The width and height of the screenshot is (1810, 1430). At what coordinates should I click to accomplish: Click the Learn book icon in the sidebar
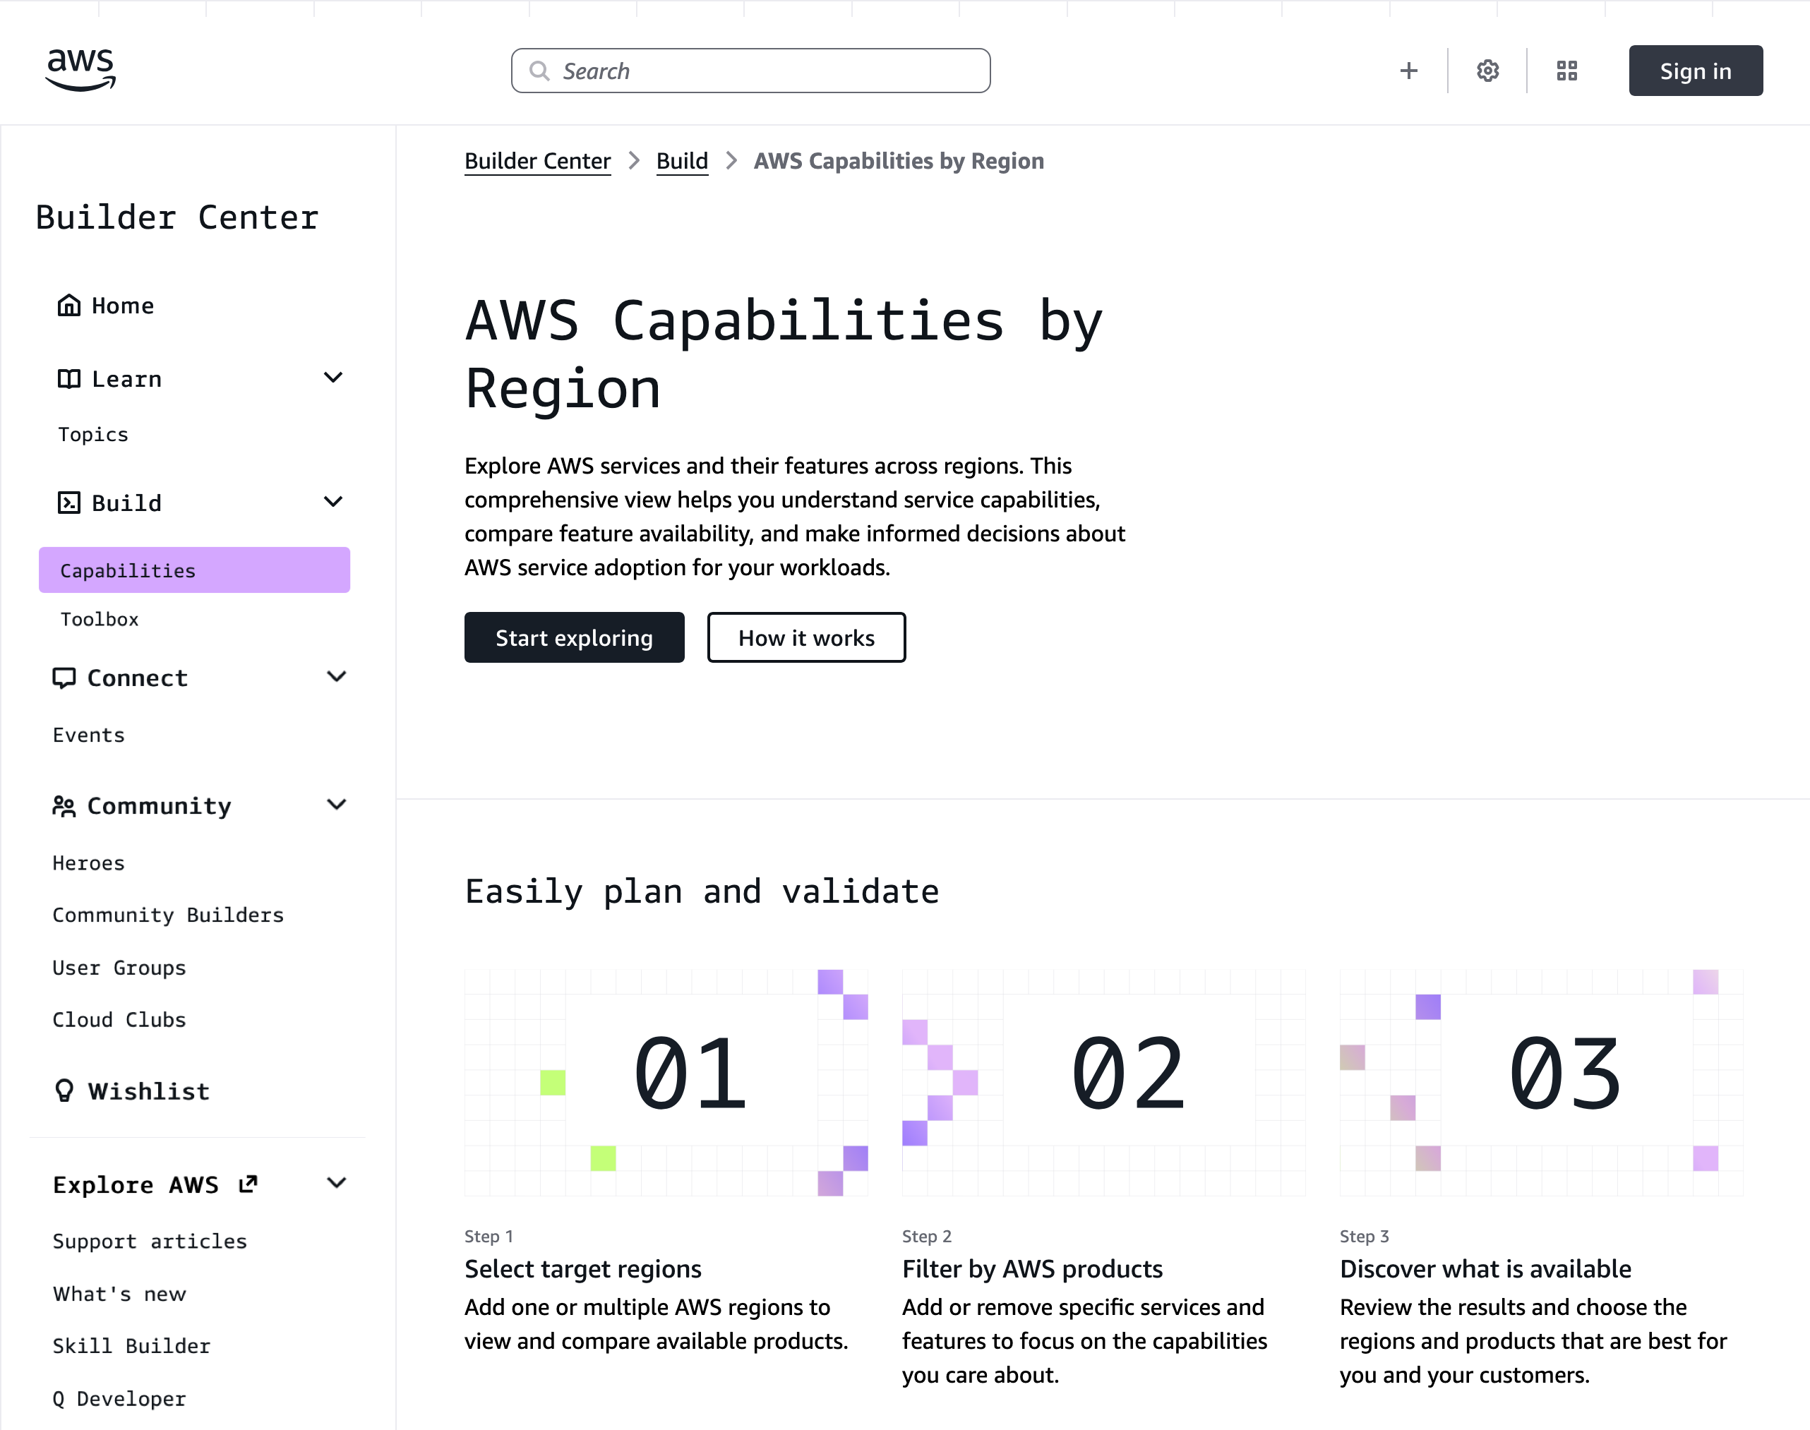pyautogui.click(x=68, y=378)
